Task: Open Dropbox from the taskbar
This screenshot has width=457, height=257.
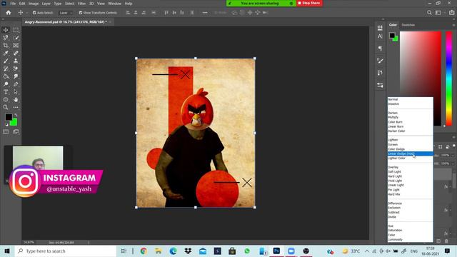Action: [x=188, y=251]
